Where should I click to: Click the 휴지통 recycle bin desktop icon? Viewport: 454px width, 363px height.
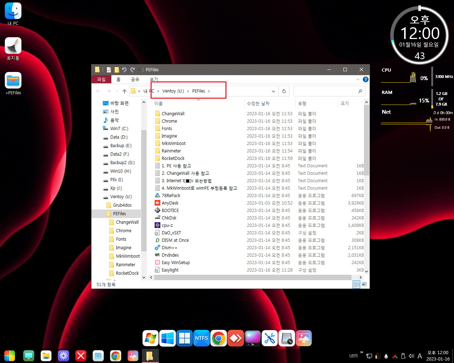tap(13, 49)
